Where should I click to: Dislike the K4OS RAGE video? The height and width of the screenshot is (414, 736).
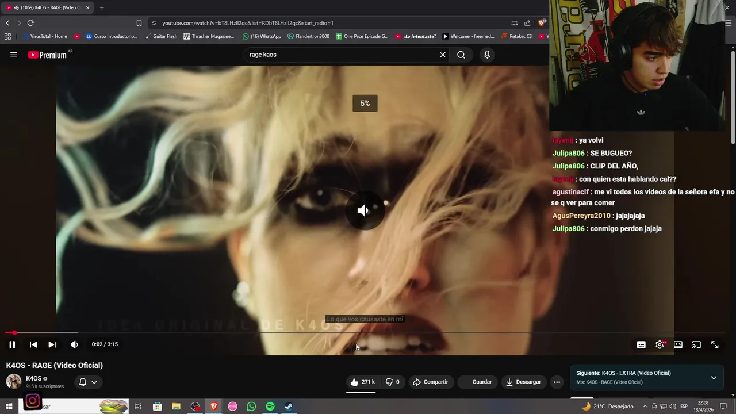click(392, 382)
